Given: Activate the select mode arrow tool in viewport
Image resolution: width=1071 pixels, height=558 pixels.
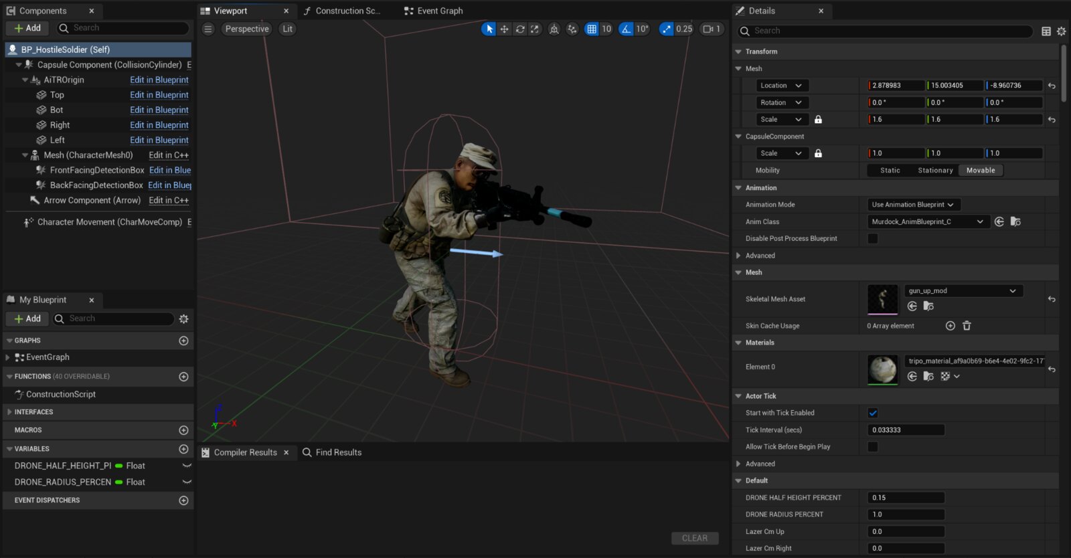Looking at the screenshot, I should click(x=489, y=29).
